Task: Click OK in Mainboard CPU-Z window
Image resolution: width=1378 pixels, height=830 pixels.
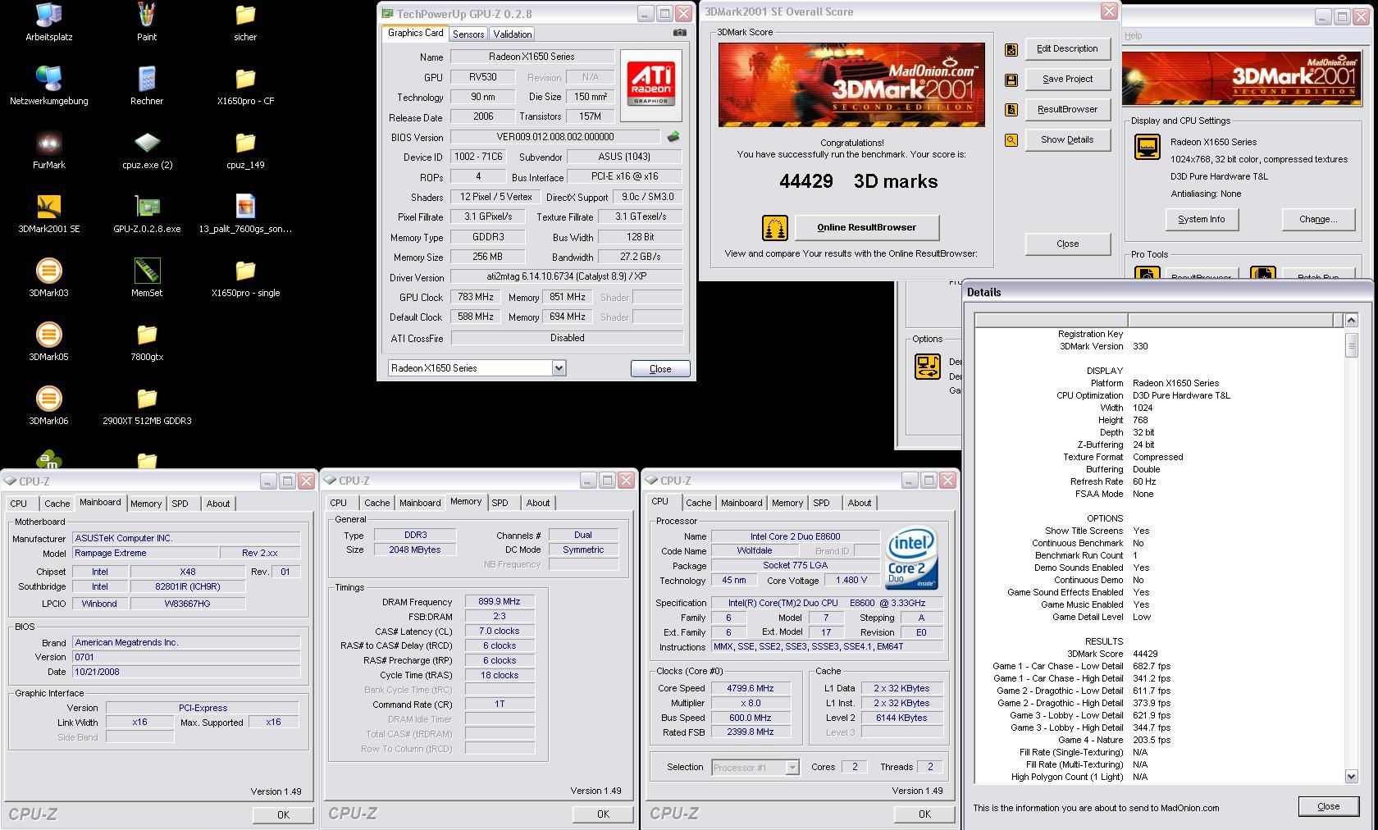Action: pos(283,814)
